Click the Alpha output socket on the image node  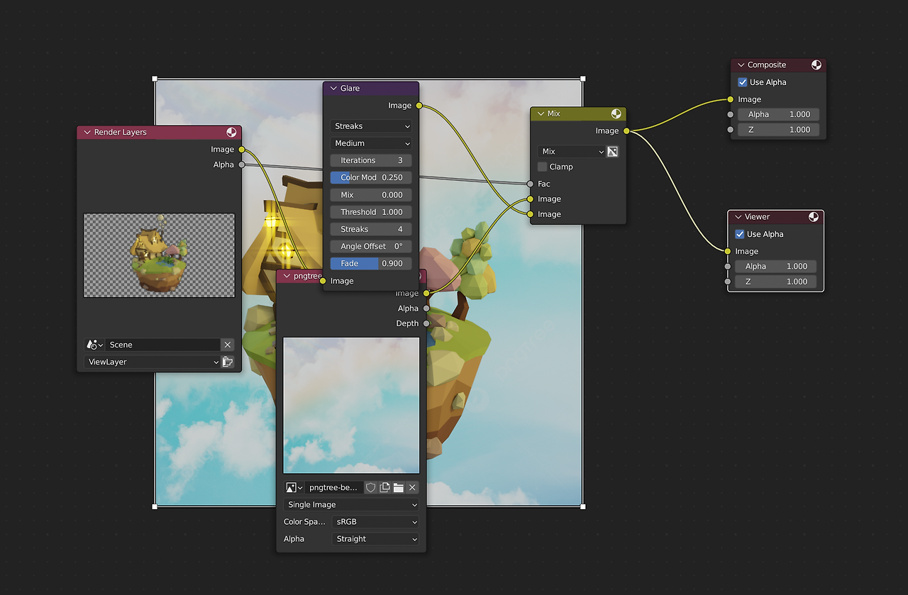426,308
